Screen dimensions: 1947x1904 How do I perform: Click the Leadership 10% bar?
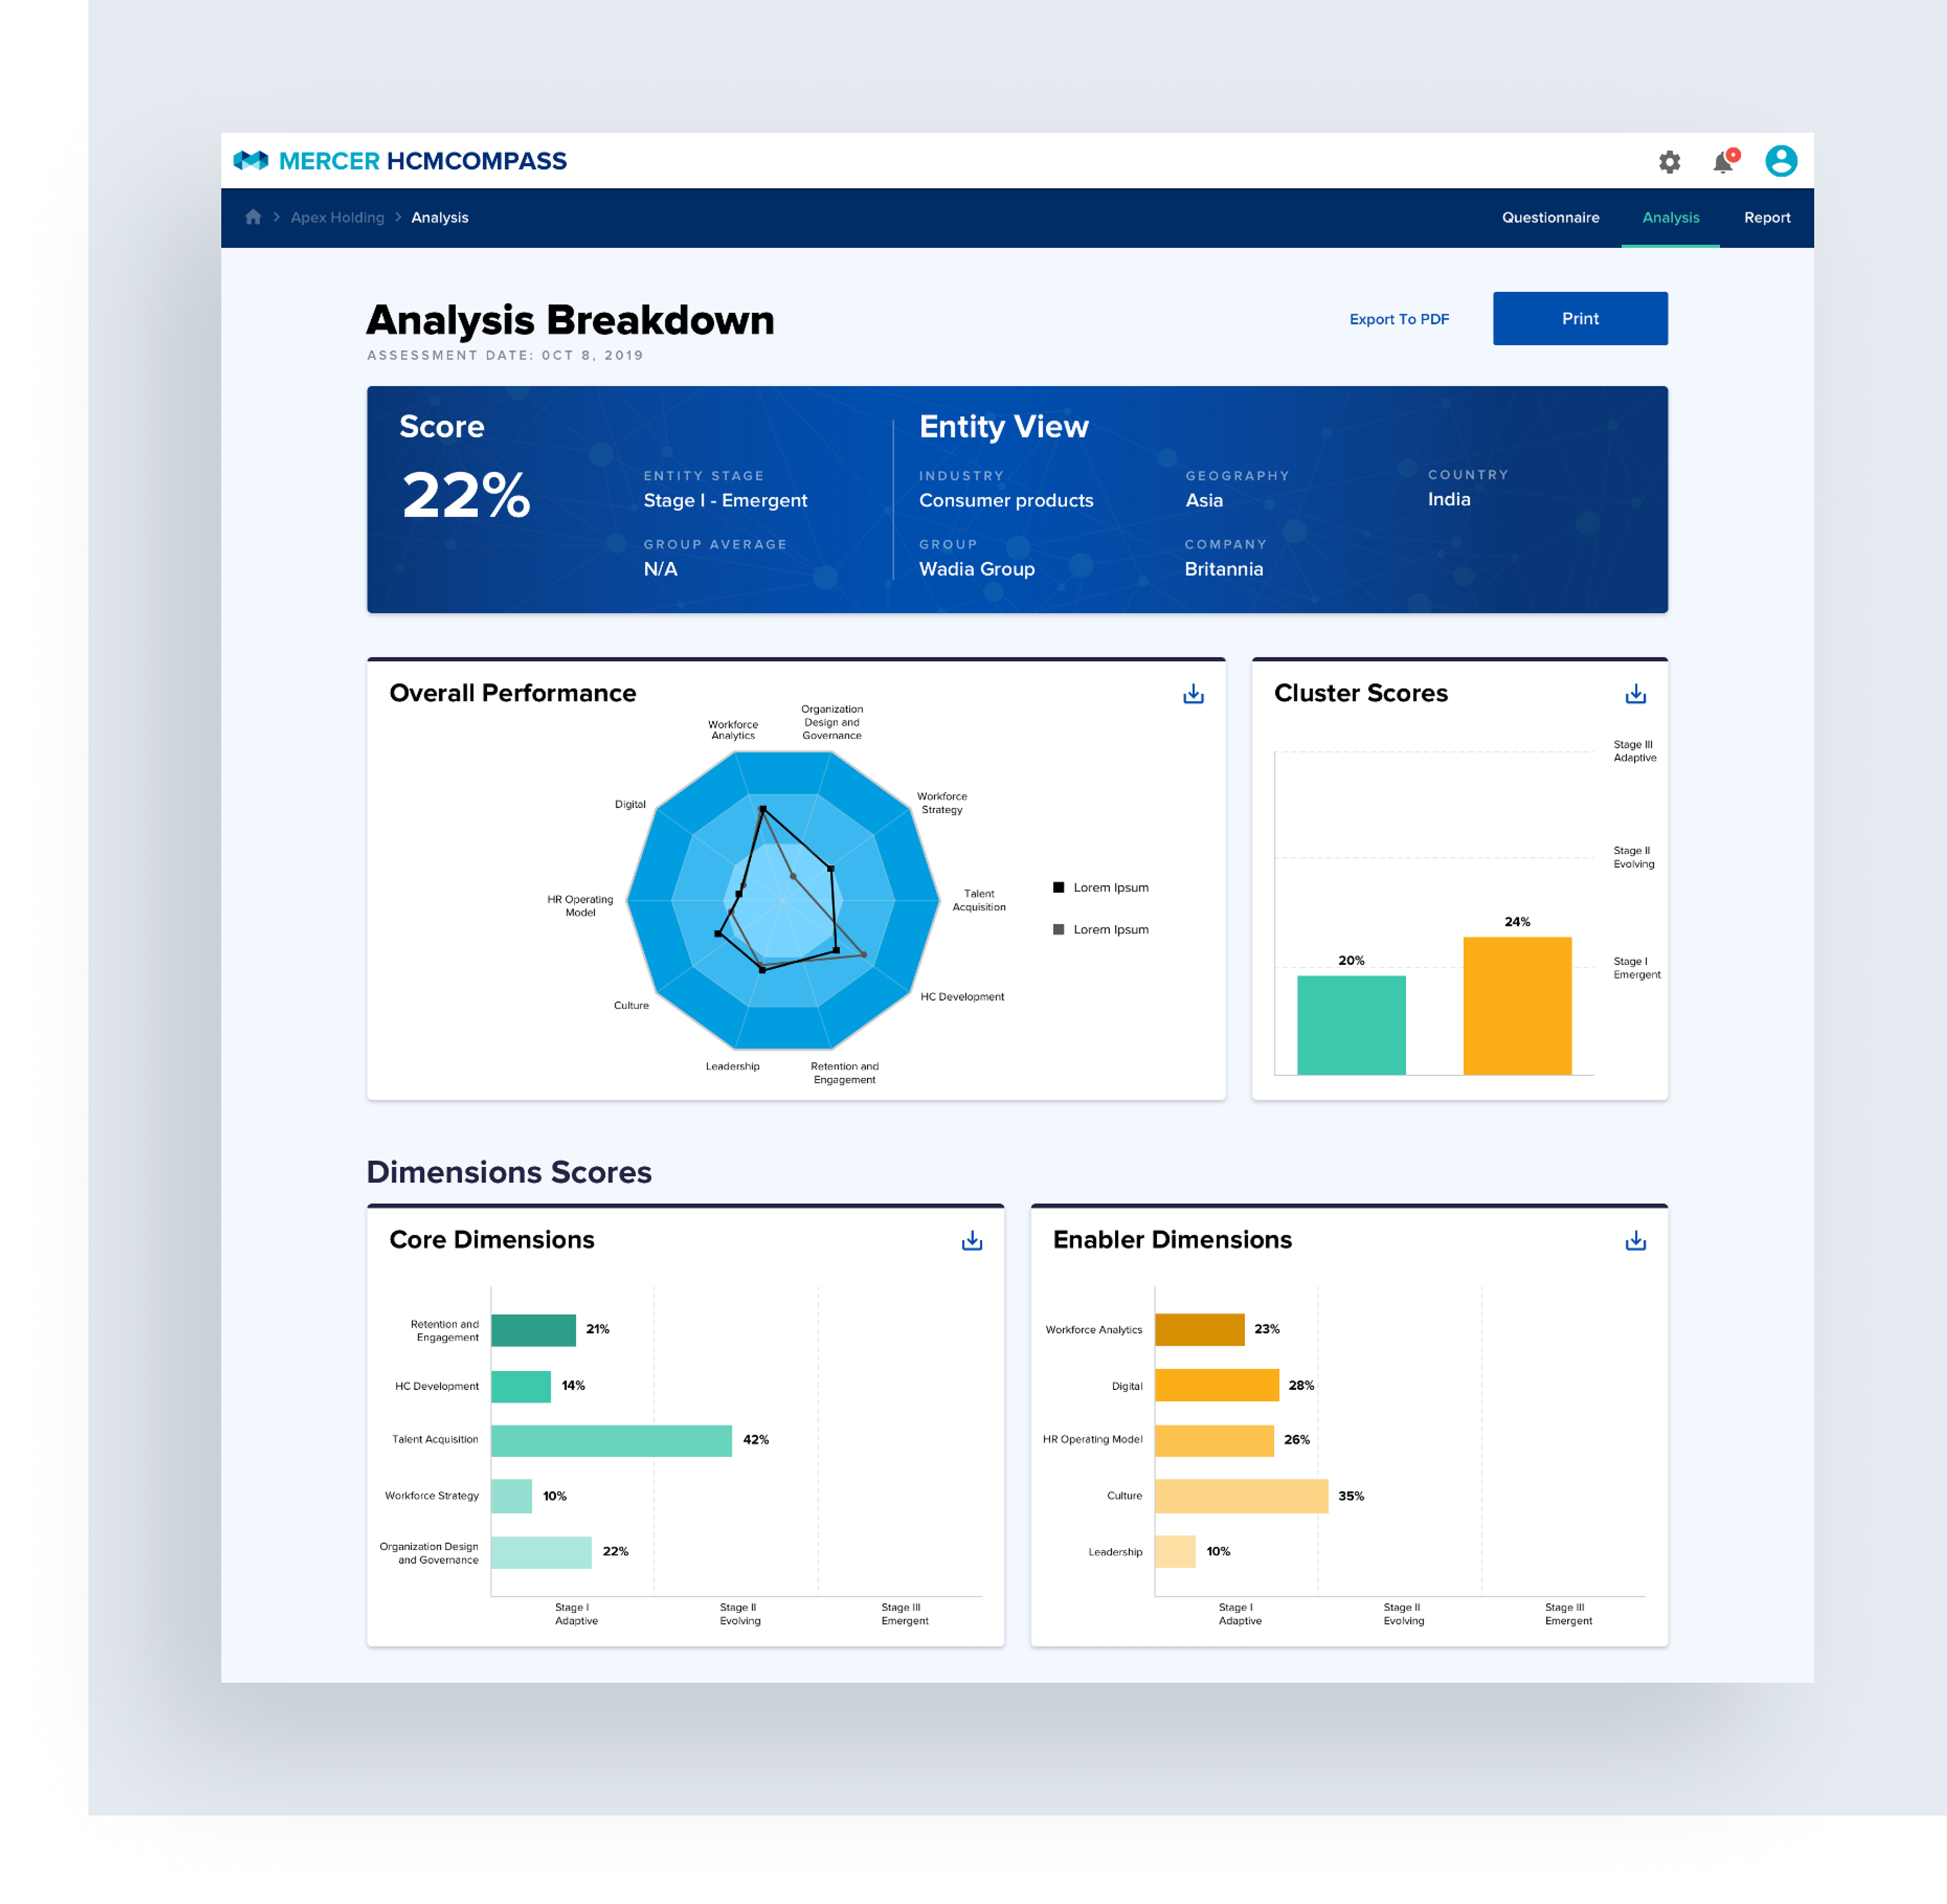pyautogui.click(x=1175, y=1552)
